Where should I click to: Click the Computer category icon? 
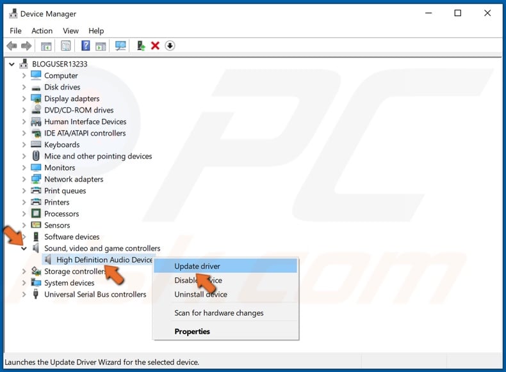(x=36, y=75)
